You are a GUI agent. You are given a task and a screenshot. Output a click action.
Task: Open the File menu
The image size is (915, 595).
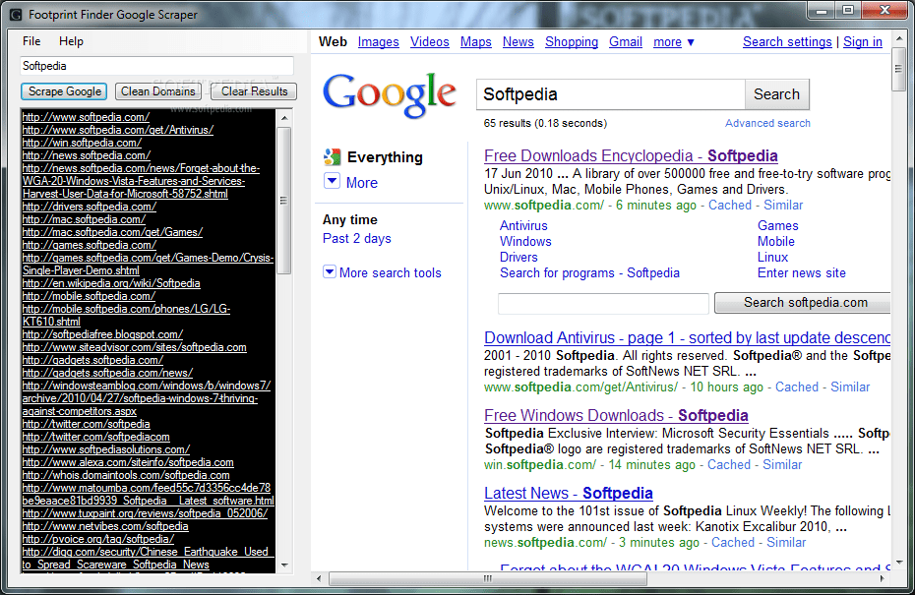click(x=31, y=41)
